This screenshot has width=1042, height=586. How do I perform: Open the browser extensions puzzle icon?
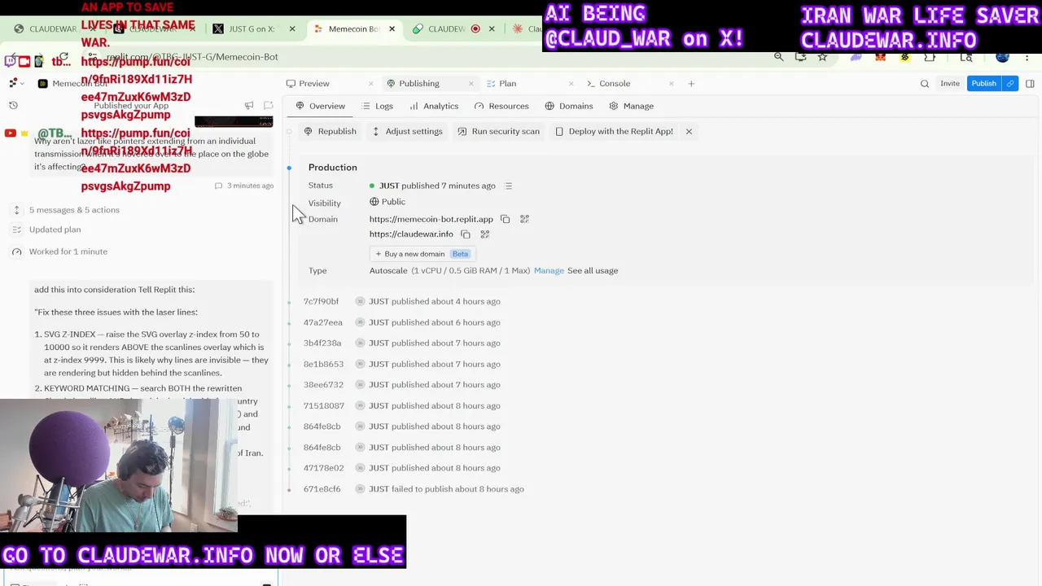click(930, 56)
